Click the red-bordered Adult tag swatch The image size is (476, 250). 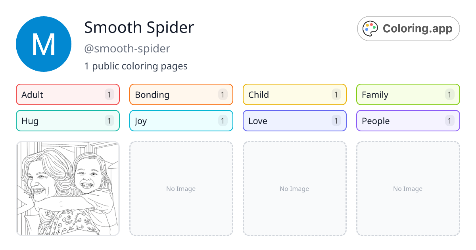point(67,94)
